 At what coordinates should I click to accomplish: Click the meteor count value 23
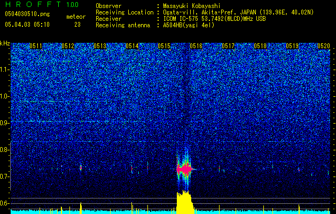click(x=77, y=25)
